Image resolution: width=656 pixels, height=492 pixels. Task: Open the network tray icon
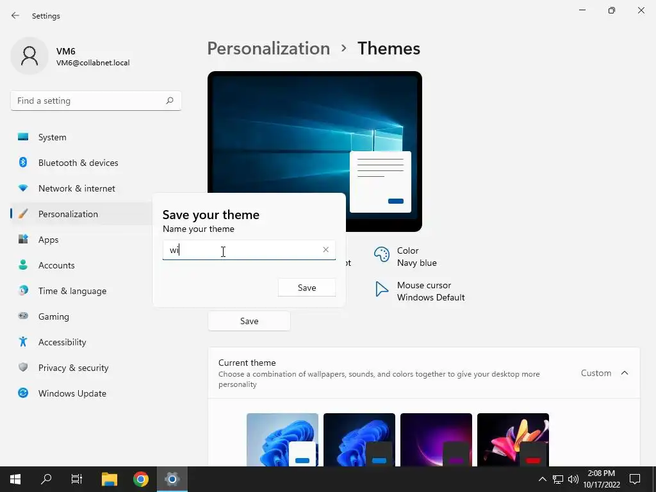(558, 479)
